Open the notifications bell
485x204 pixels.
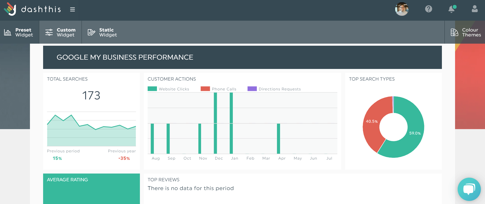pyautogui.click(x=452, y=9)
